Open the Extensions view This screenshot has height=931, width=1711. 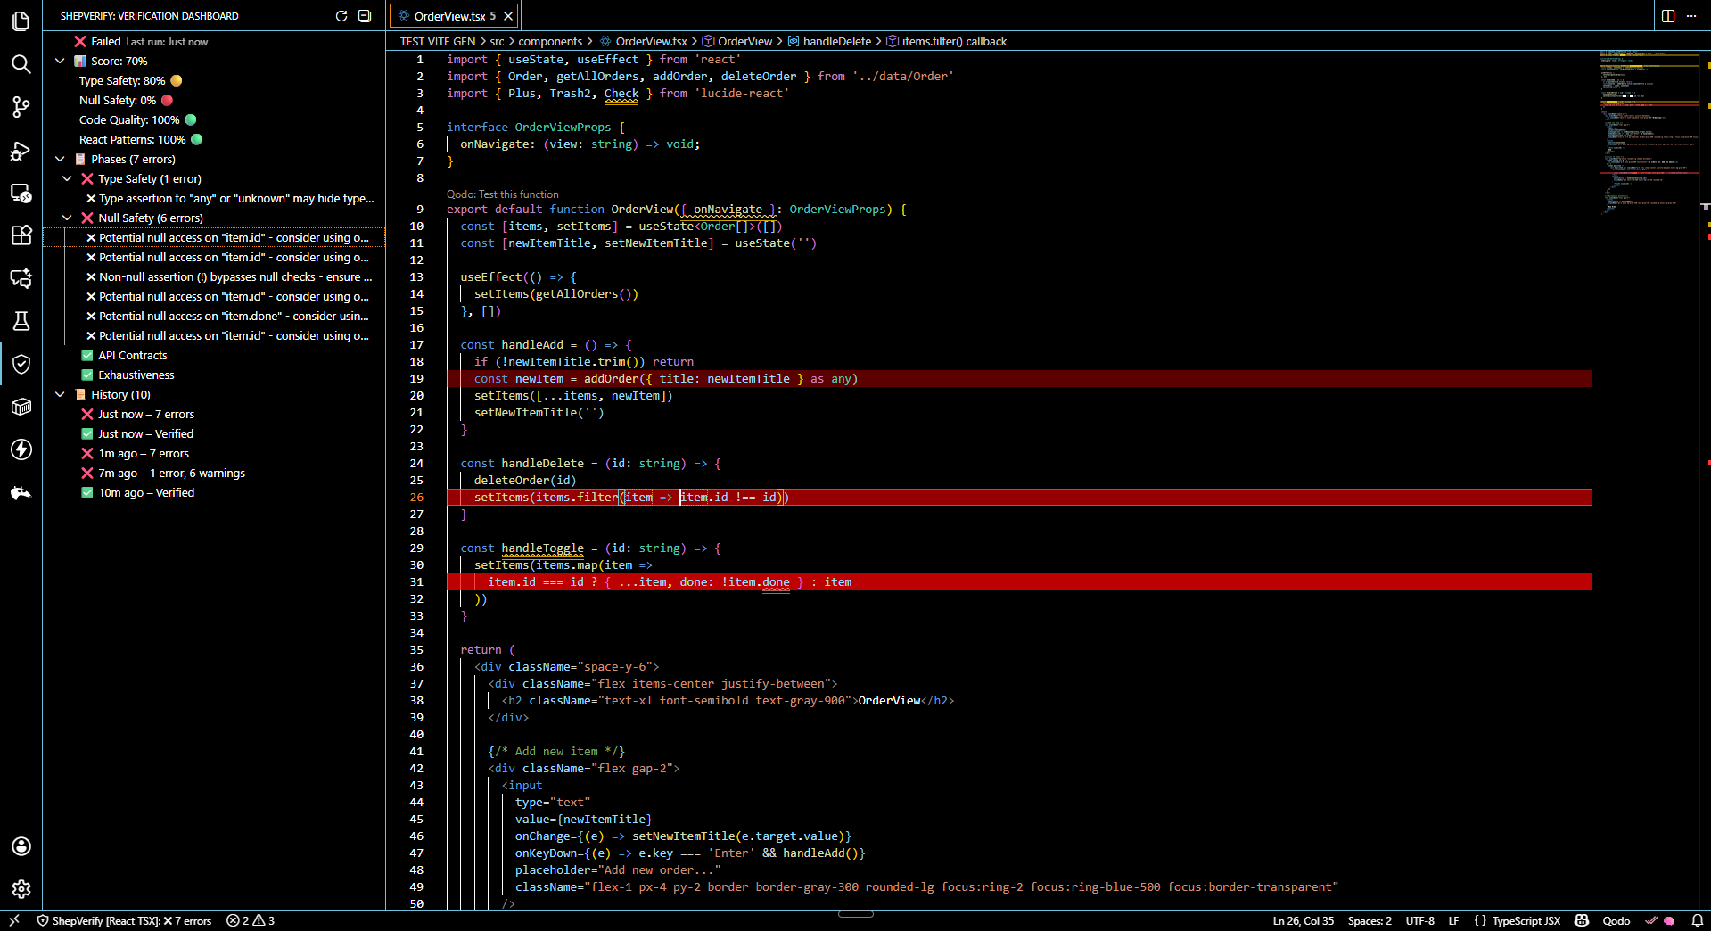[x=21, y=235]
